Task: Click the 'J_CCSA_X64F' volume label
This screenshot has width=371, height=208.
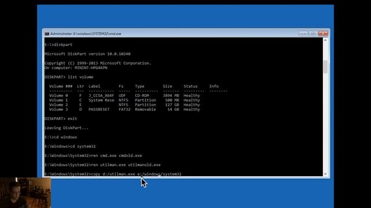Action: click(101, 95)
